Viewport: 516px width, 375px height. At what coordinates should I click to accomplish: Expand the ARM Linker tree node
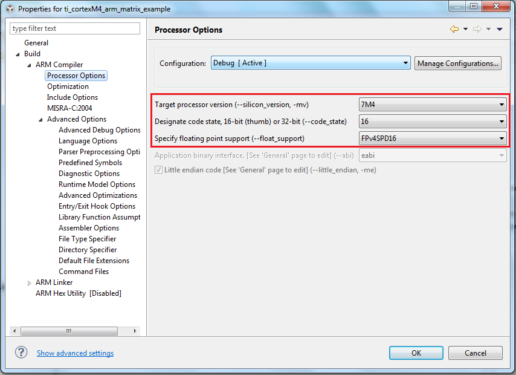pos(29,283)
